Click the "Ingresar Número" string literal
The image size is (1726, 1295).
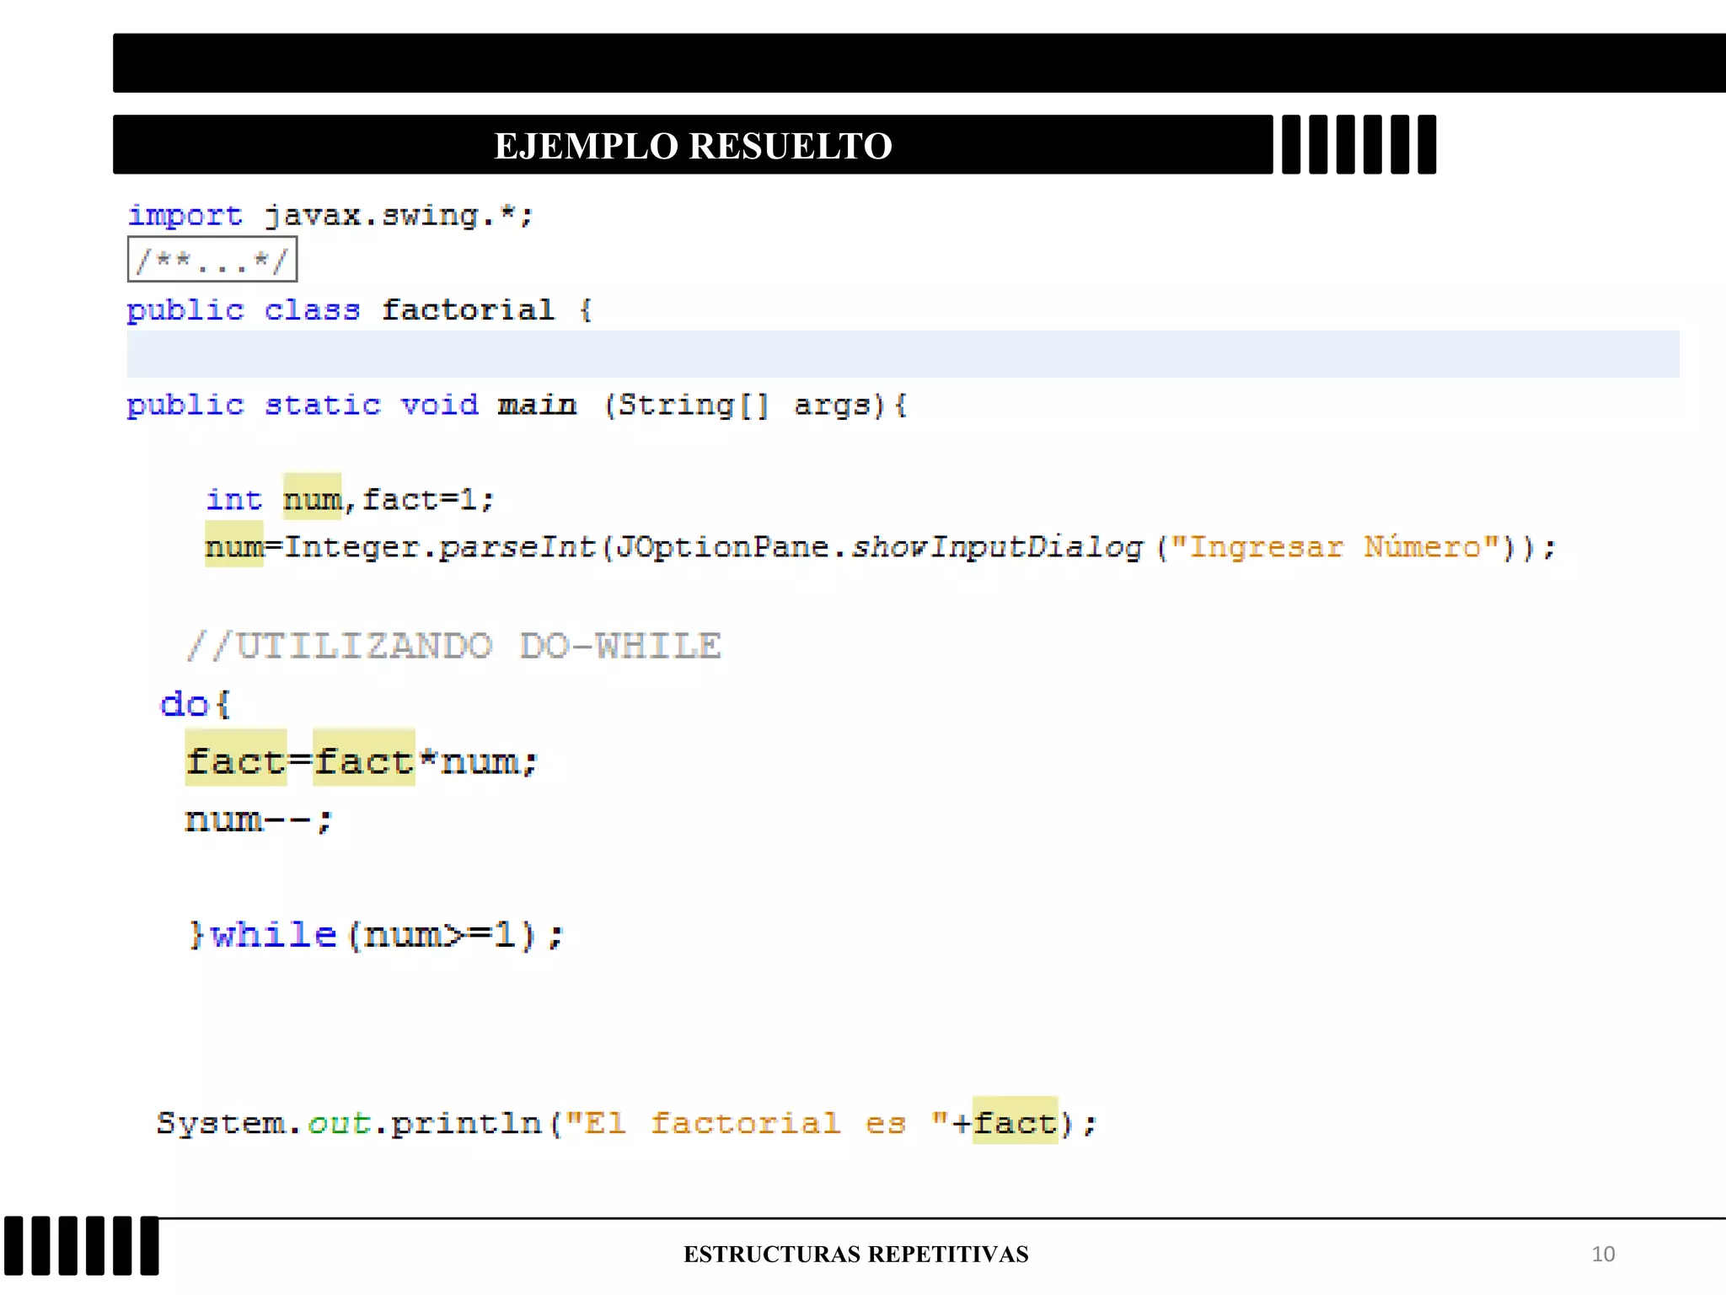pyautogui.click(x=1336, y=547)
